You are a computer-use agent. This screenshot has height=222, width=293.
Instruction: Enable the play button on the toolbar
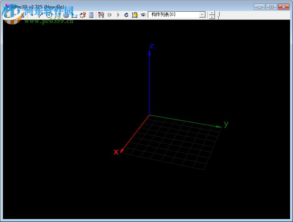tap(119, 15)
